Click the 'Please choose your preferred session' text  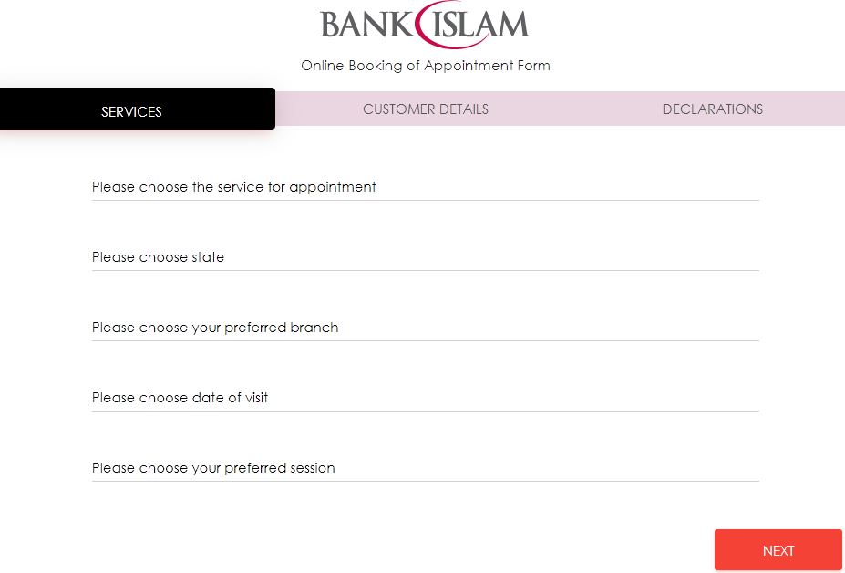[213, 468]
